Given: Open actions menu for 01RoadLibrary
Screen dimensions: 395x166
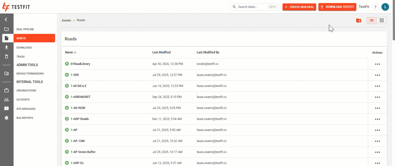Looking at the screenshot, I should (377, 64).
